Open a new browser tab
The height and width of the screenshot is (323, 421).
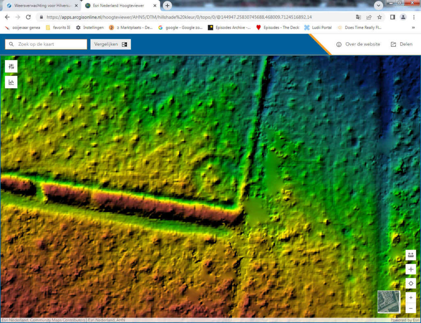tap(167, 6)
